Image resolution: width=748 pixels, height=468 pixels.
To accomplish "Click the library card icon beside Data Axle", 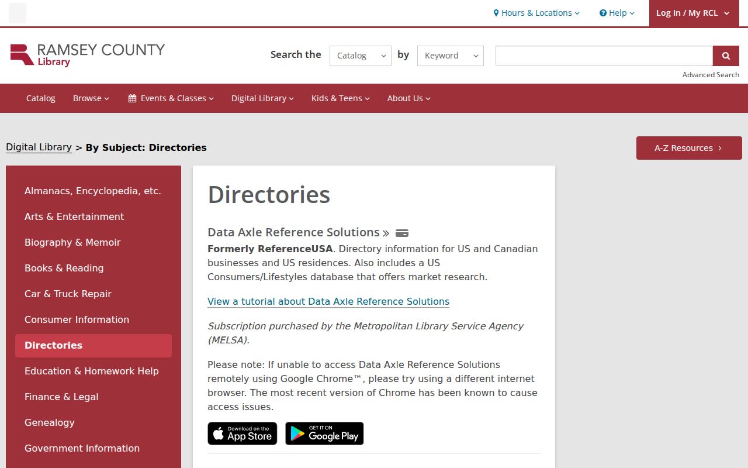I will [x=402, y=233].
